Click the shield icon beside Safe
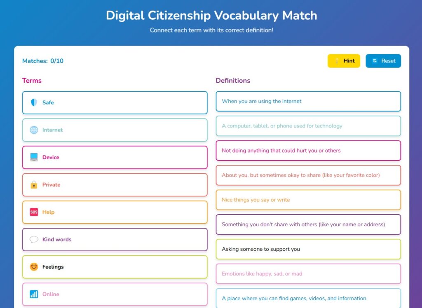Screen dimensions: 422x308 [34, 102]
